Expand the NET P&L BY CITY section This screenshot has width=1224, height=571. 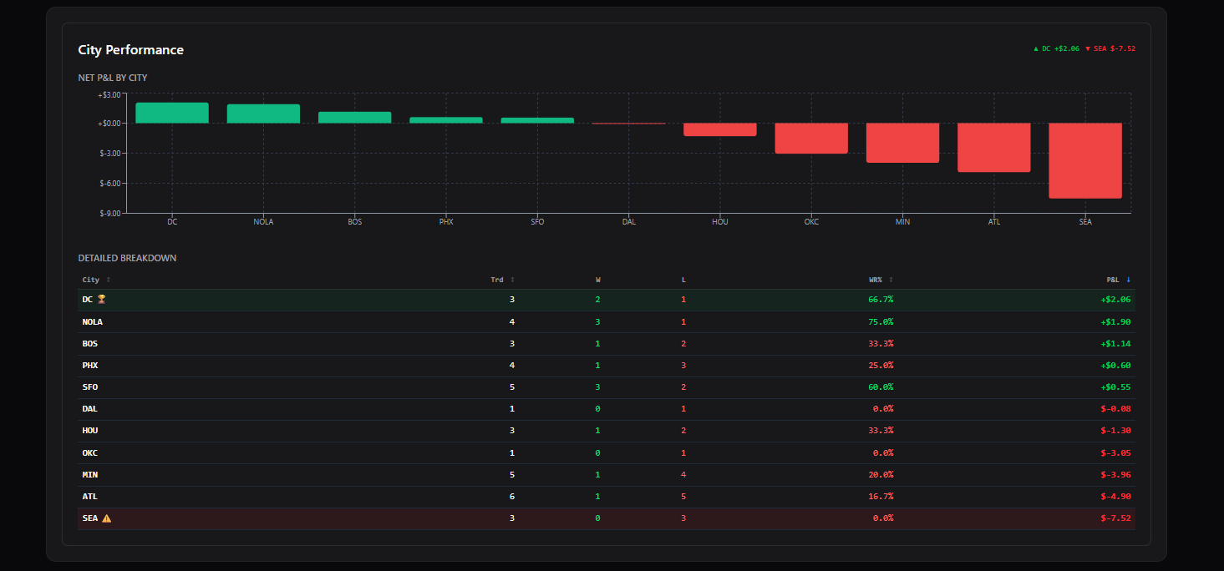[112, 77]
